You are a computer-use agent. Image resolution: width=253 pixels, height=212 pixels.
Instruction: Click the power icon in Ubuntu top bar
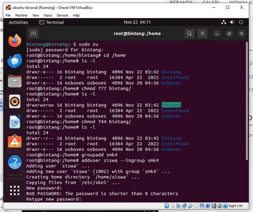coord(241,22)
